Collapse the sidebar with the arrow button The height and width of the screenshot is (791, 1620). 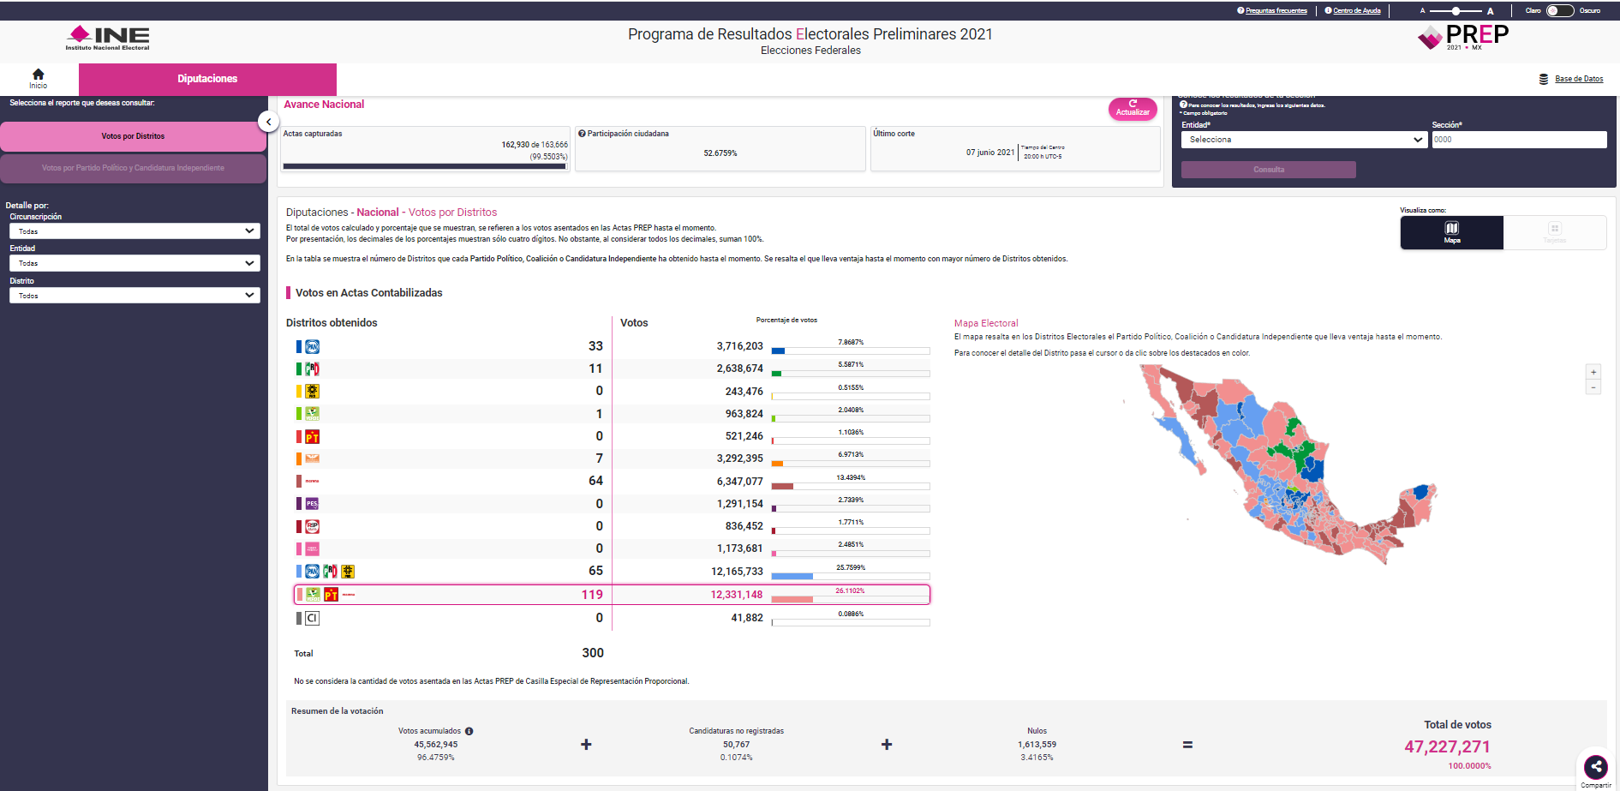269,122
